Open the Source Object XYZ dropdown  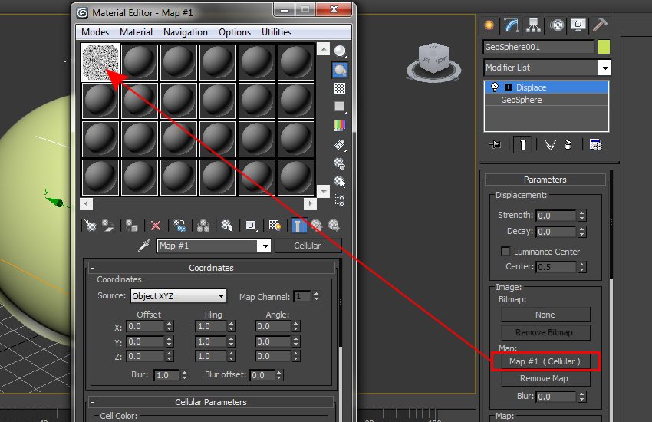(x=179, y=296)
